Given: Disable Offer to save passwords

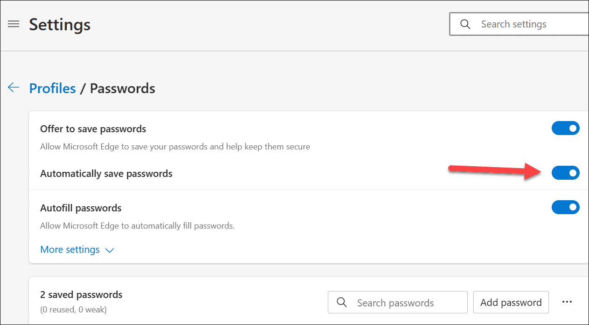Looking at the screenshot, I should pyautogui.click(x=566, y=128).
